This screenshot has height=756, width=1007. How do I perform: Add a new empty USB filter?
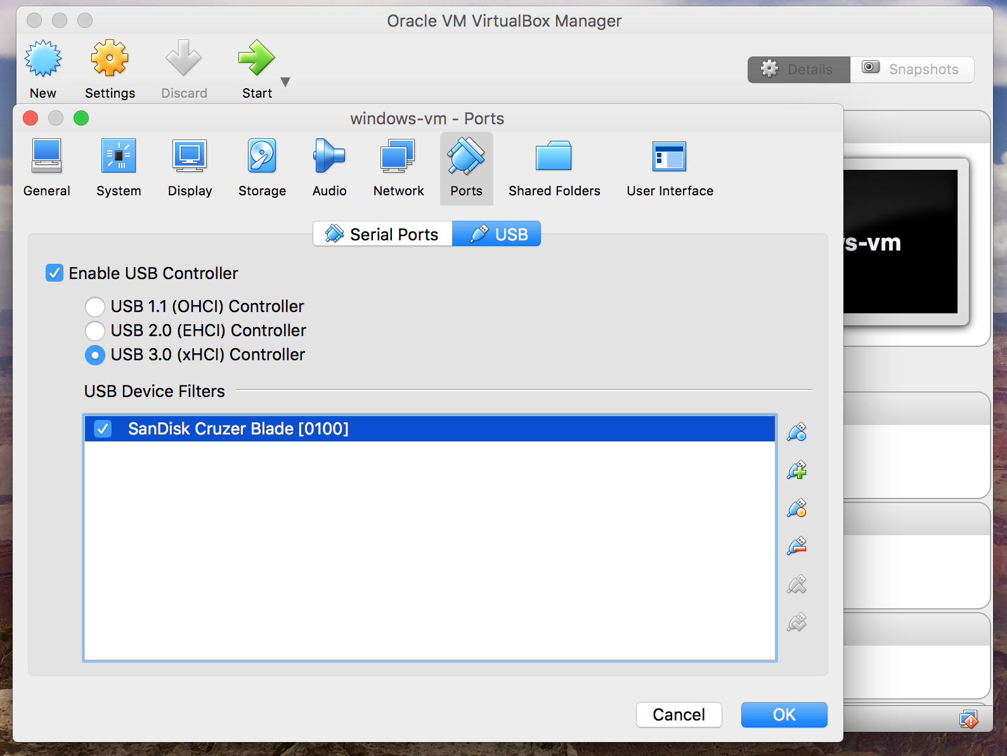[x=796, y=433]
